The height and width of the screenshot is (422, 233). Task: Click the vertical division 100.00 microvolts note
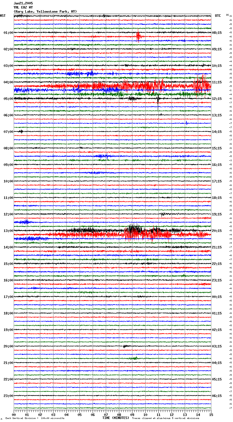point(35,418)
